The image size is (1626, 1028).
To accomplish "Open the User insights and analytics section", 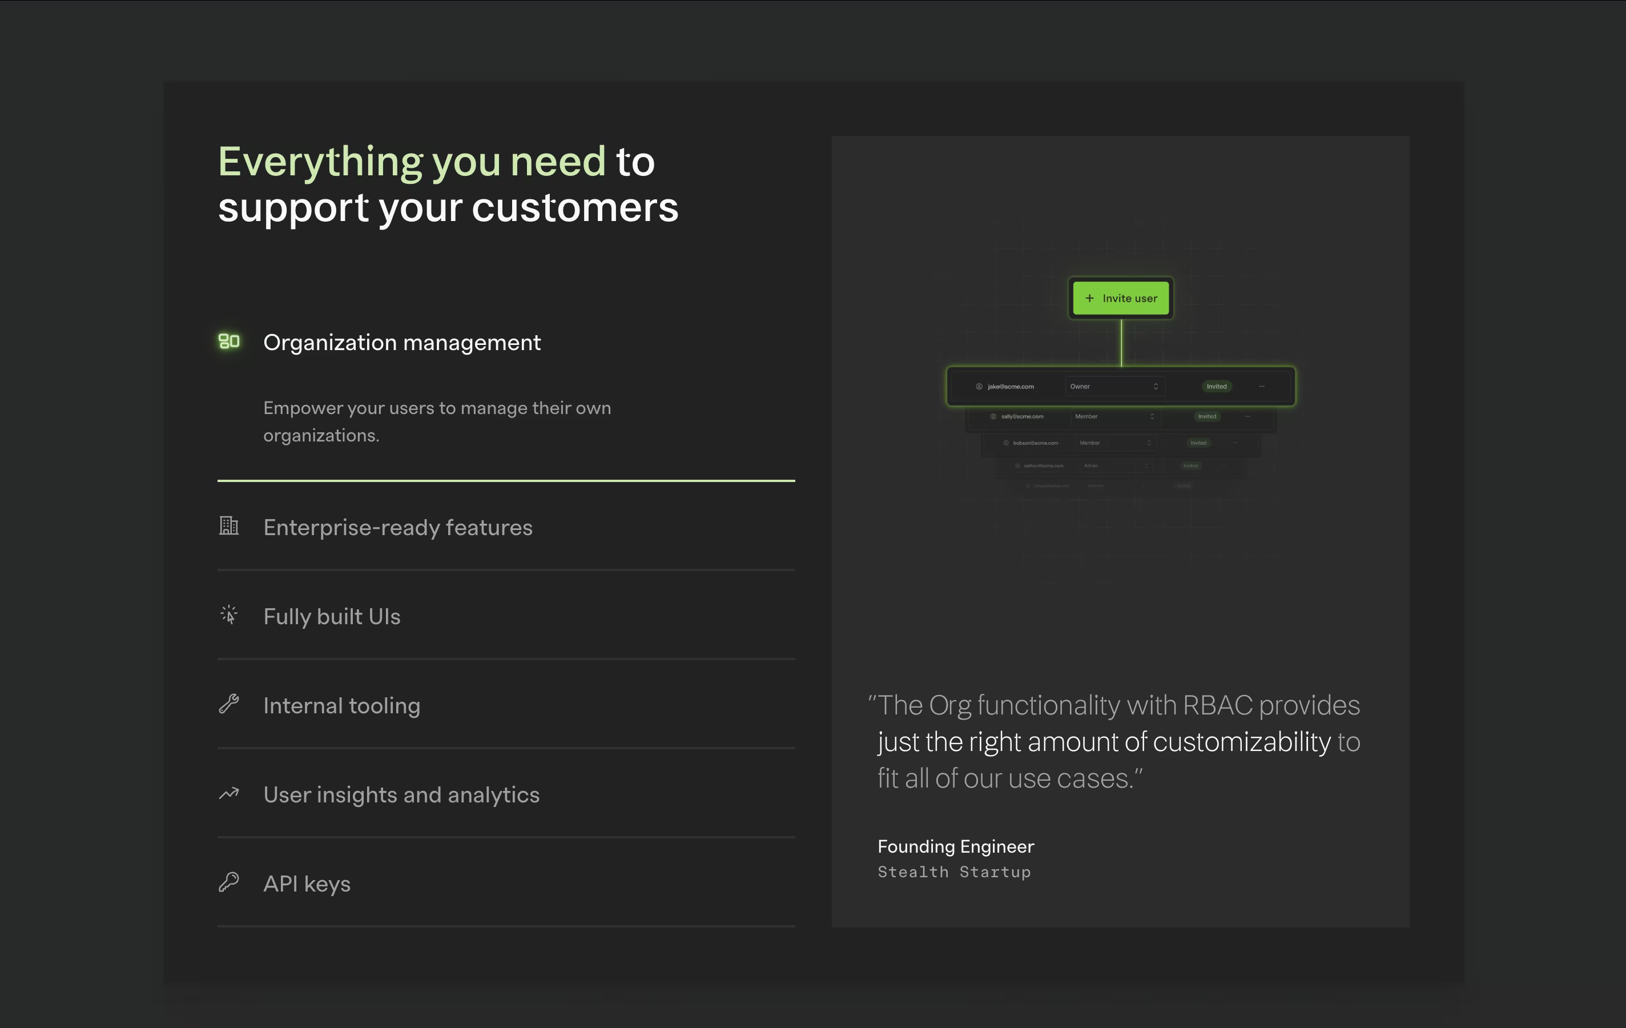I will (401, 795).
